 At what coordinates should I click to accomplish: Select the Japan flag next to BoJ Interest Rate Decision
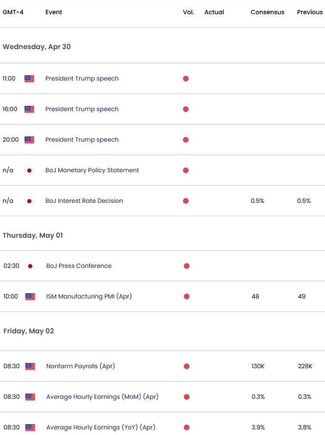[30, 201]
